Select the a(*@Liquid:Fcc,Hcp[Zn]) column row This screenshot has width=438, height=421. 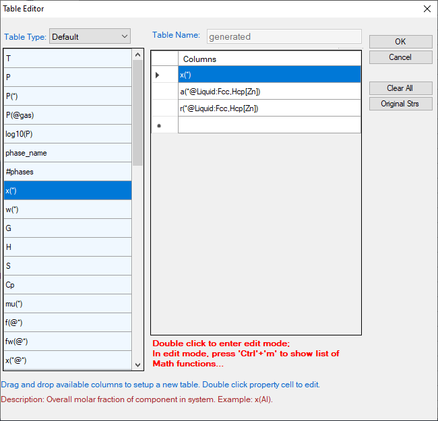pos(269,91)
